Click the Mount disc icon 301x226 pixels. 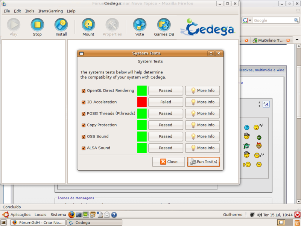tap(88, 25)
